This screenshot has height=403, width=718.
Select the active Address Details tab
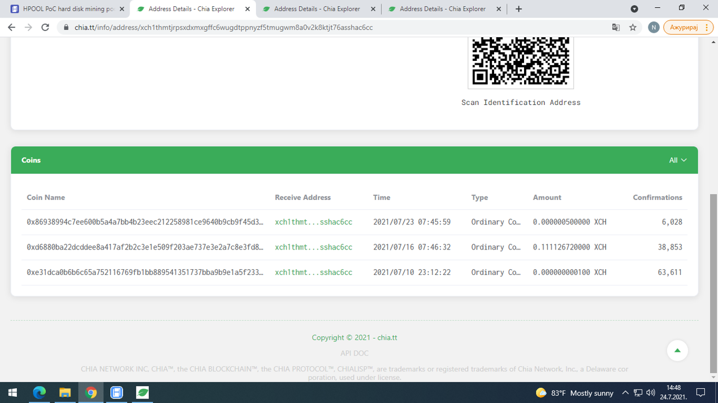(192, 9)
